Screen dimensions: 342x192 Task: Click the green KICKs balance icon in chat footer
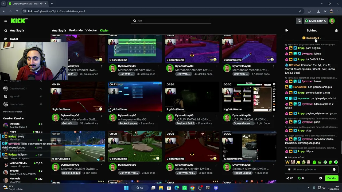point(299,178)
